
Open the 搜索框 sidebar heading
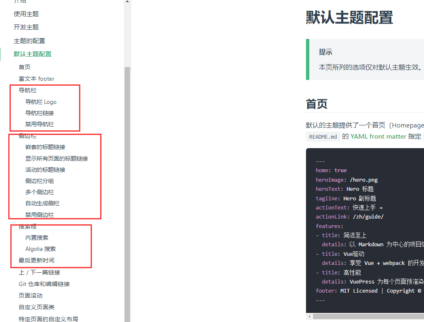[28, 226]
